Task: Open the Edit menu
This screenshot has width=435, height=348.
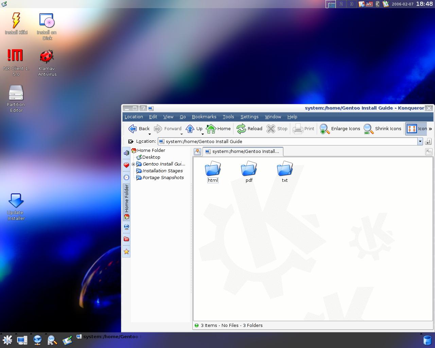Action: tap(153, 117)
